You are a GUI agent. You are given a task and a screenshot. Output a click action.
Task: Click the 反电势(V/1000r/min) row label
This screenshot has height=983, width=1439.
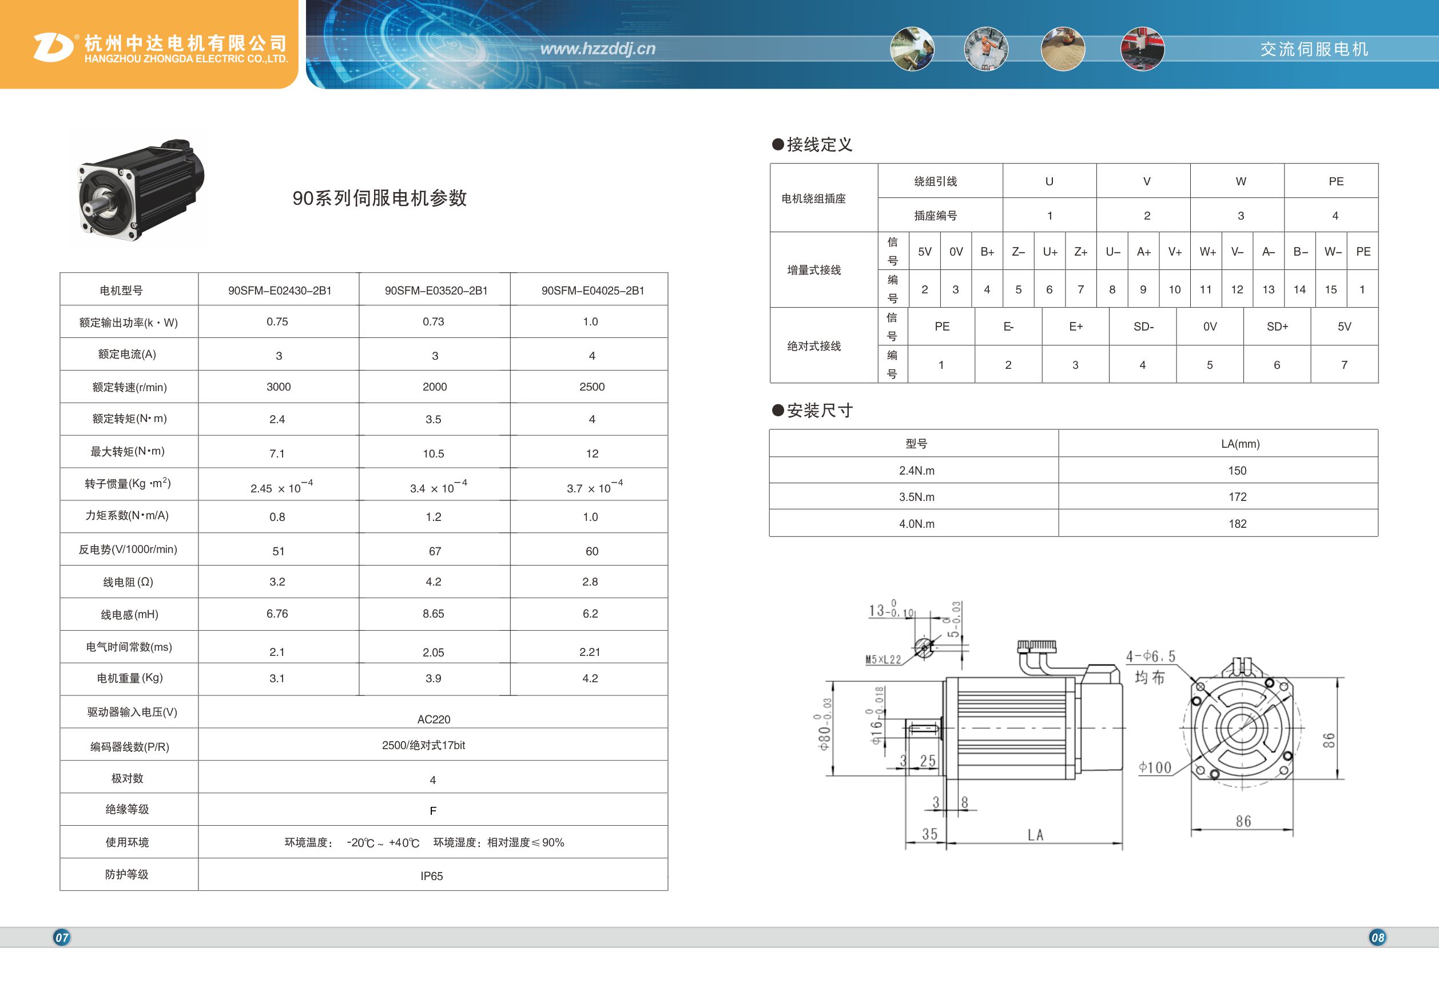click(x=128, y=549)
